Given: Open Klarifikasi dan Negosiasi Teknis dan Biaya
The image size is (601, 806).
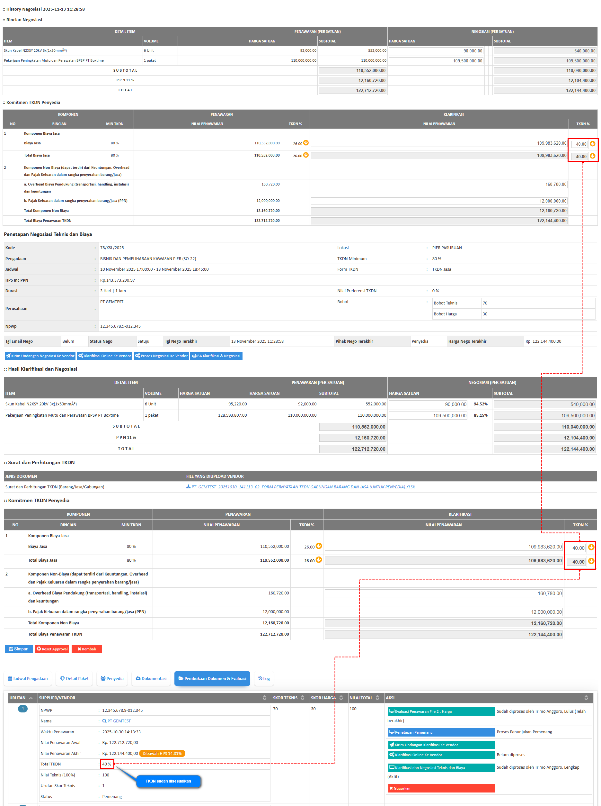Looking at the screenshot, I should pos(441,767).
